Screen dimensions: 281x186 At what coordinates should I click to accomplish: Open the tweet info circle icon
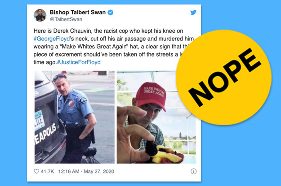coord(193,171)
